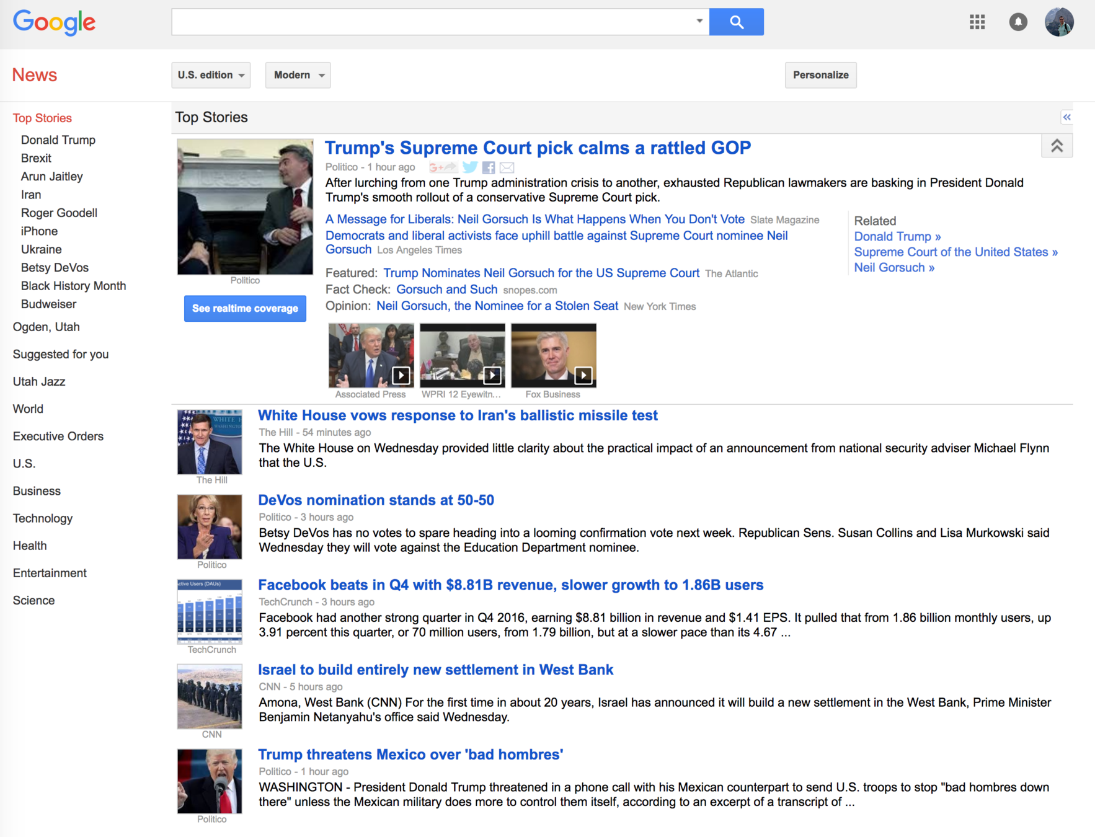Open related Donald Trump link
Screen dimensions: 1095x837
pyautogui.click(x=897, y=237)
